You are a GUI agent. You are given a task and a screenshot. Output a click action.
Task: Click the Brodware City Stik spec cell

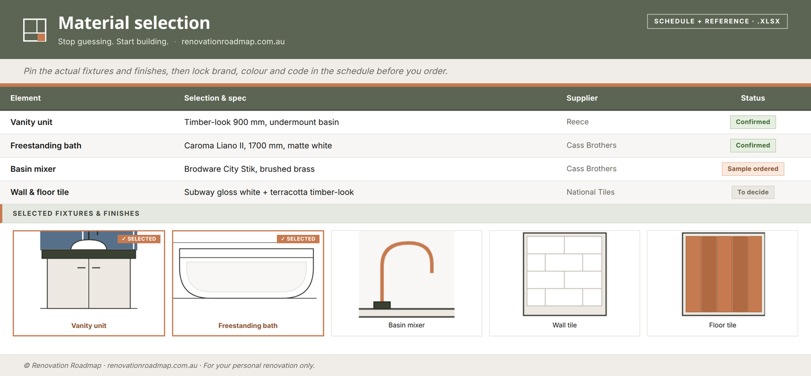tap(249, 169)
